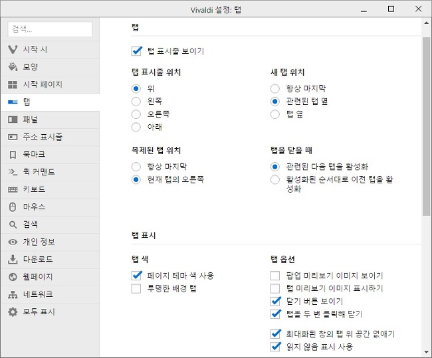Select 위 for tab bar position

(136, 89)
